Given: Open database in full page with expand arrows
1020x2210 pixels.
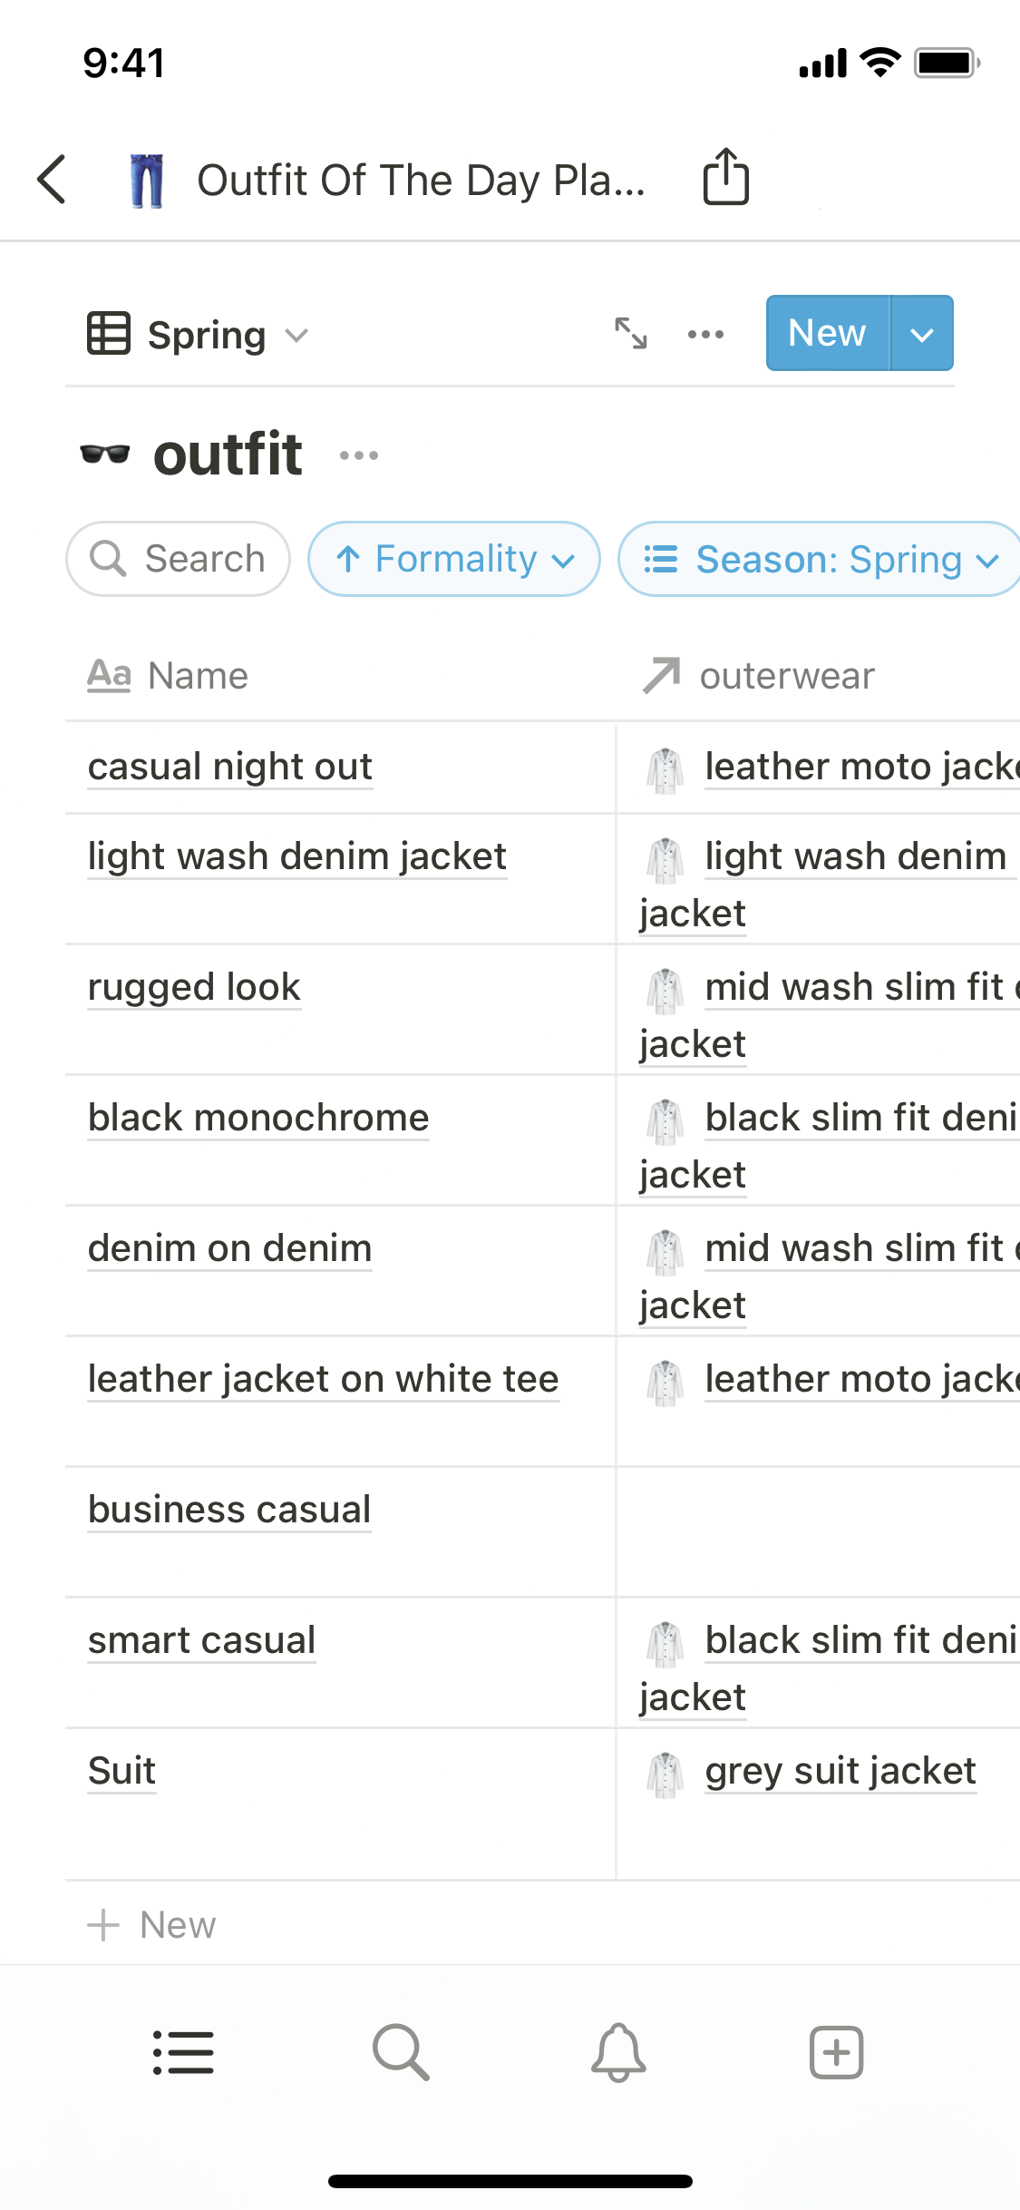Looking at the screenshot, I should pos(631,334).
